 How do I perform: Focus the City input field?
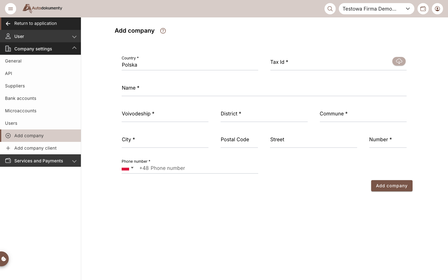click(165, 140)
